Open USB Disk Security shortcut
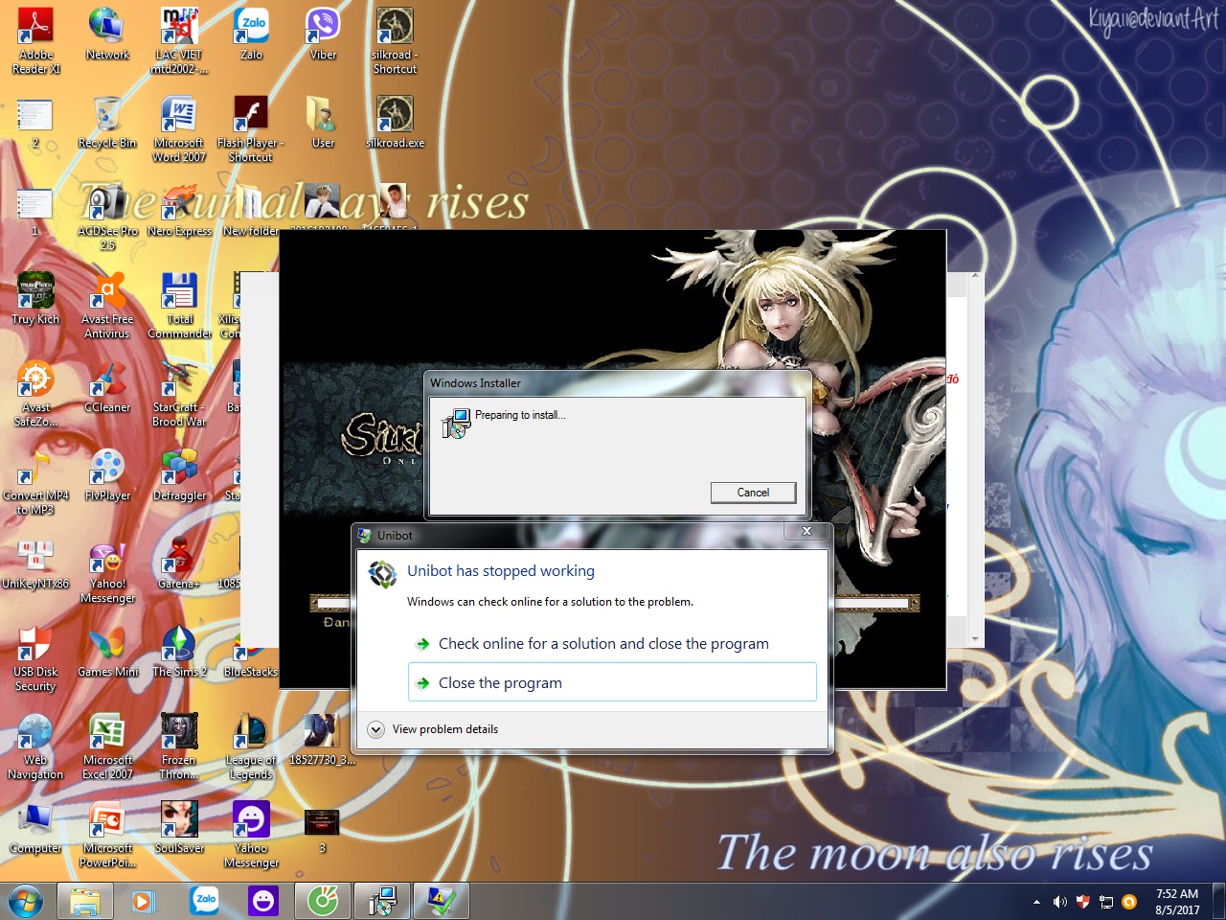The width and height of the screenshot is (1226, 920). pyautogui.click(x=35, y=657)
